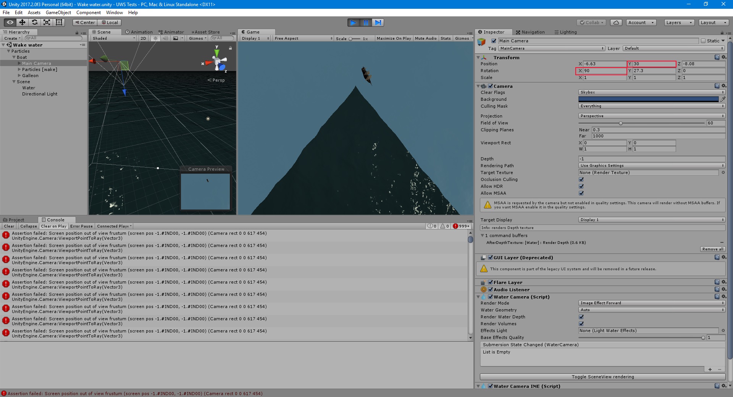The image size is (733, 397).
Task: Click the Remove all command buffers button
Action: [712, 249]
